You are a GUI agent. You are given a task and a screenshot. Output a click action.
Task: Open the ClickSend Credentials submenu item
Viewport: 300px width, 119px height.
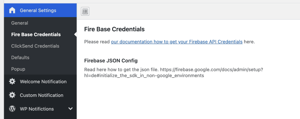(35, 46)
